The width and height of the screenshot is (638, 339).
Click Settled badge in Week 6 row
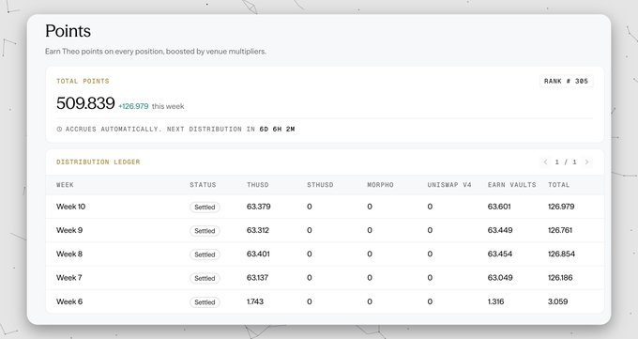(x=205, y=302)
